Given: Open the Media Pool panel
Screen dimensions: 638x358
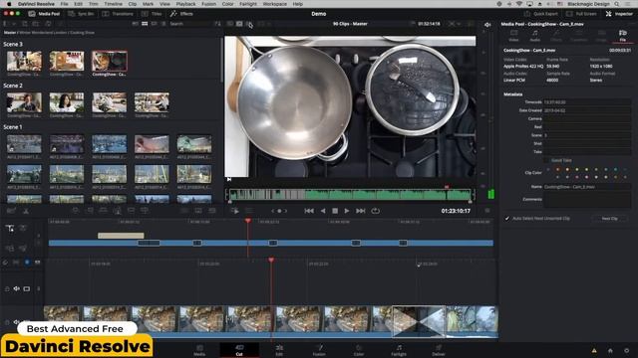Looking at the screenshot, I should pos(44,14).
